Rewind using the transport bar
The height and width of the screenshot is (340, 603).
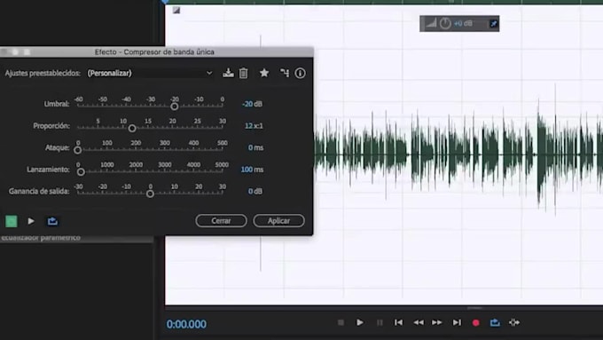coord(419,322)
